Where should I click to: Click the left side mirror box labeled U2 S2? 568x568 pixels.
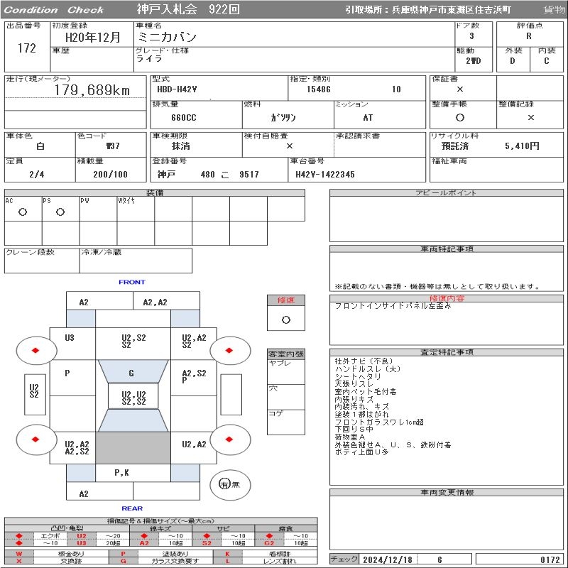click(x=34, y=391)
